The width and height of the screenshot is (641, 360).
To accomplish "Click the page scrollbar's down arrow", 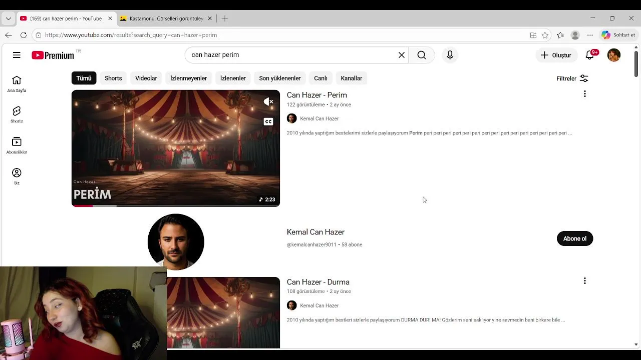I will tap(636, 344).
